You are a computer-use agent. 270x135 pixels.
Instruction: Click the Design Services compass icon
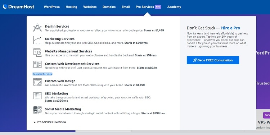(x=37, y=28)
